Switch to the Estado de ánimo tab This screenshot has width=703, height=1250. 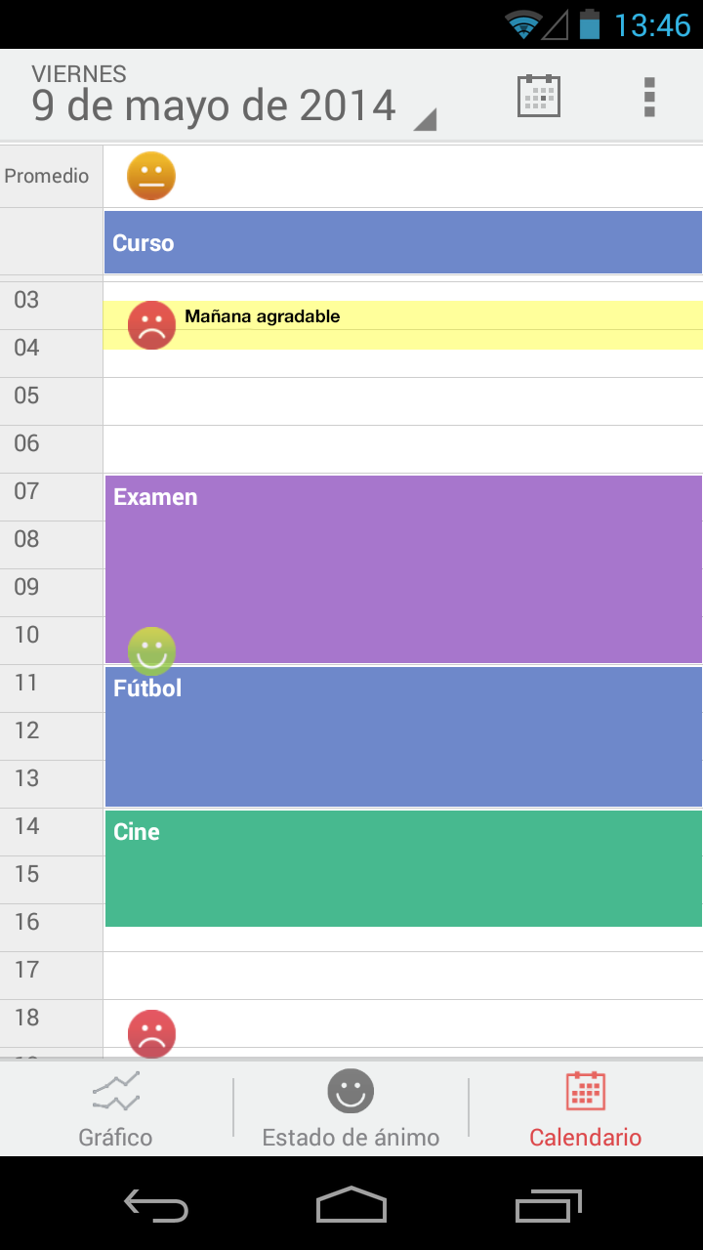click(x=351, y=1108)
